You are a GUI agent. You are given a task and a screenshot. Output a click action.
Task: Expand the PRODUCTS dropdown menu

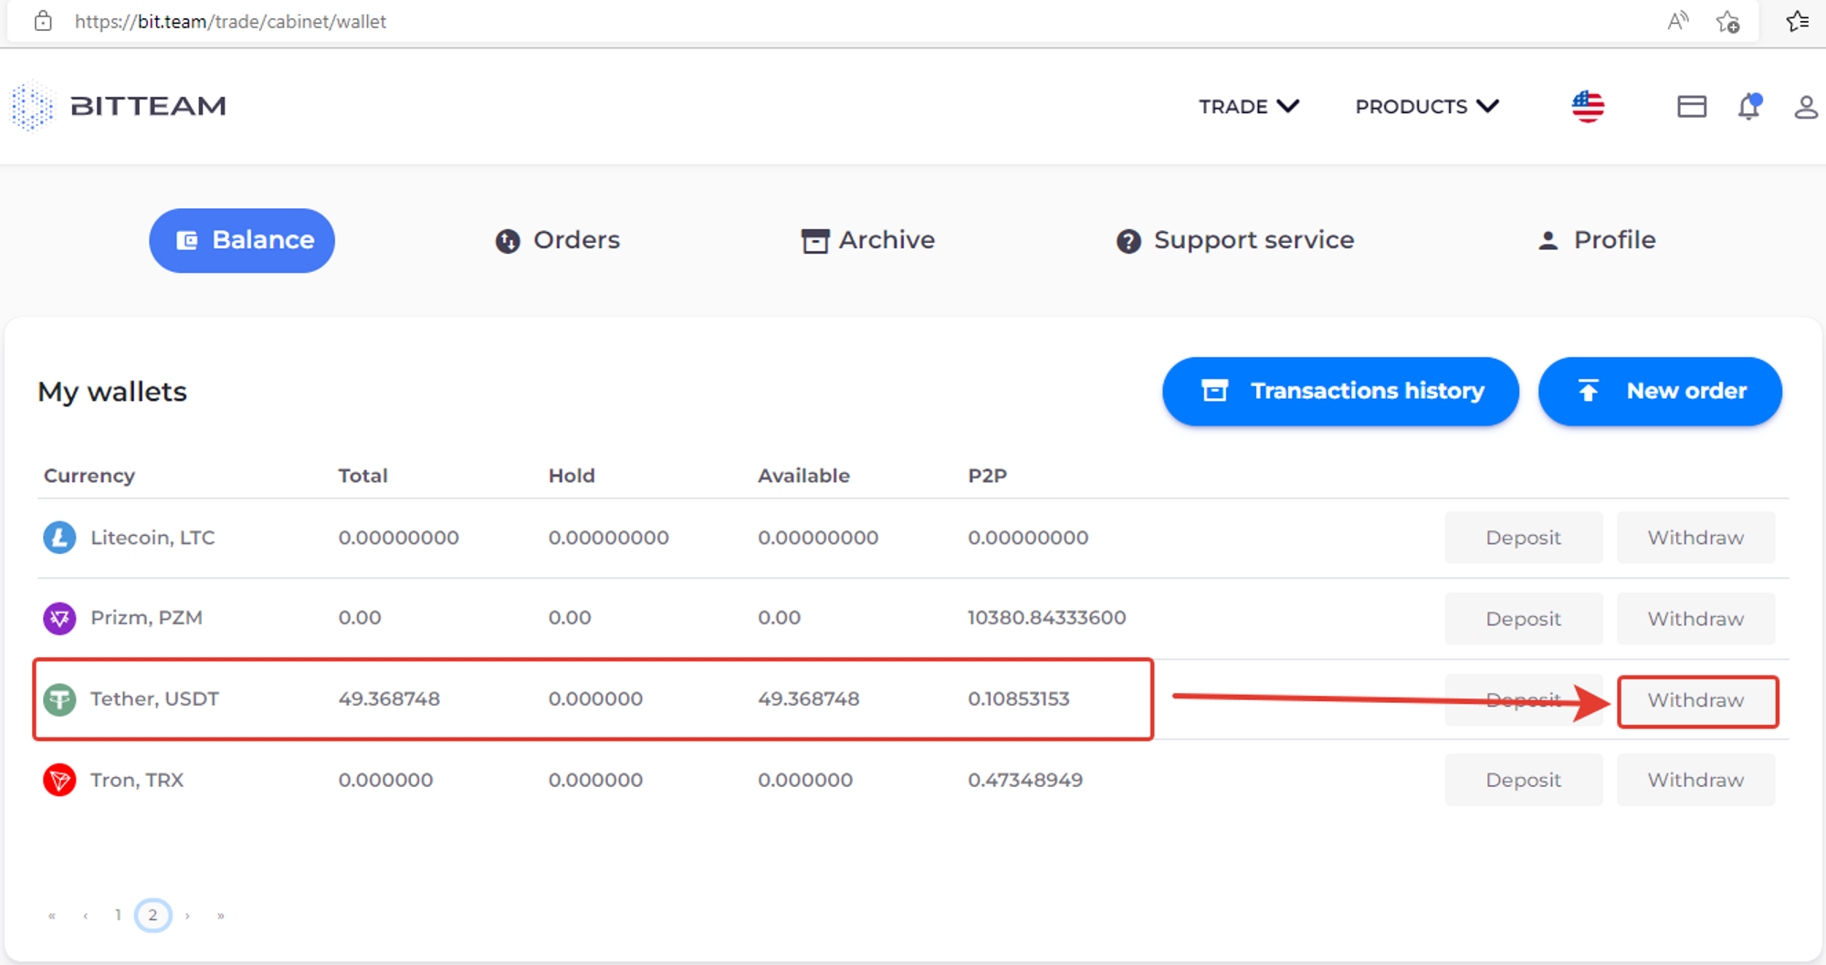(1427, 107)
